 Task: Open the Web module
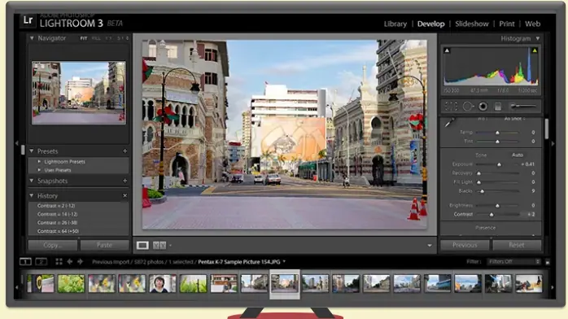pos(532,24)
